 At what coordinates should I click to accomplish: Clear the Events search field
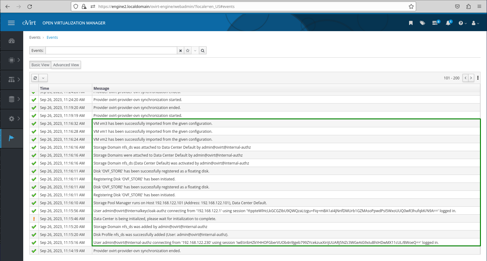point(181,51)
